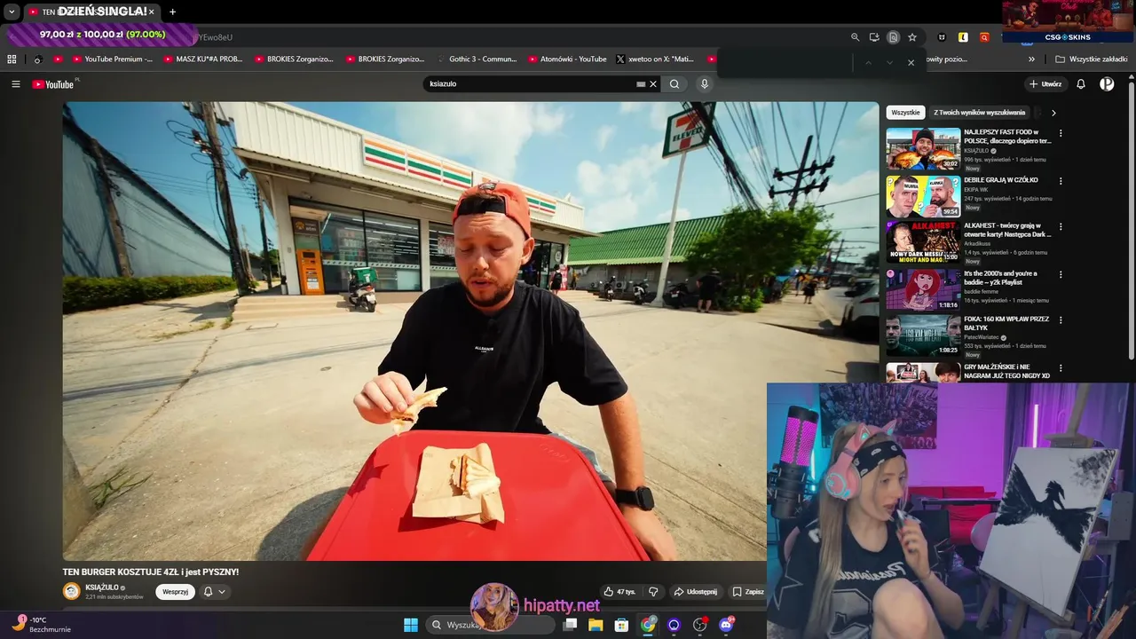Image resolution: width=1136 pixels, height=639 pixels.
Task: Open more options for FOKA 160 KM video
Action: (1061, 319)
